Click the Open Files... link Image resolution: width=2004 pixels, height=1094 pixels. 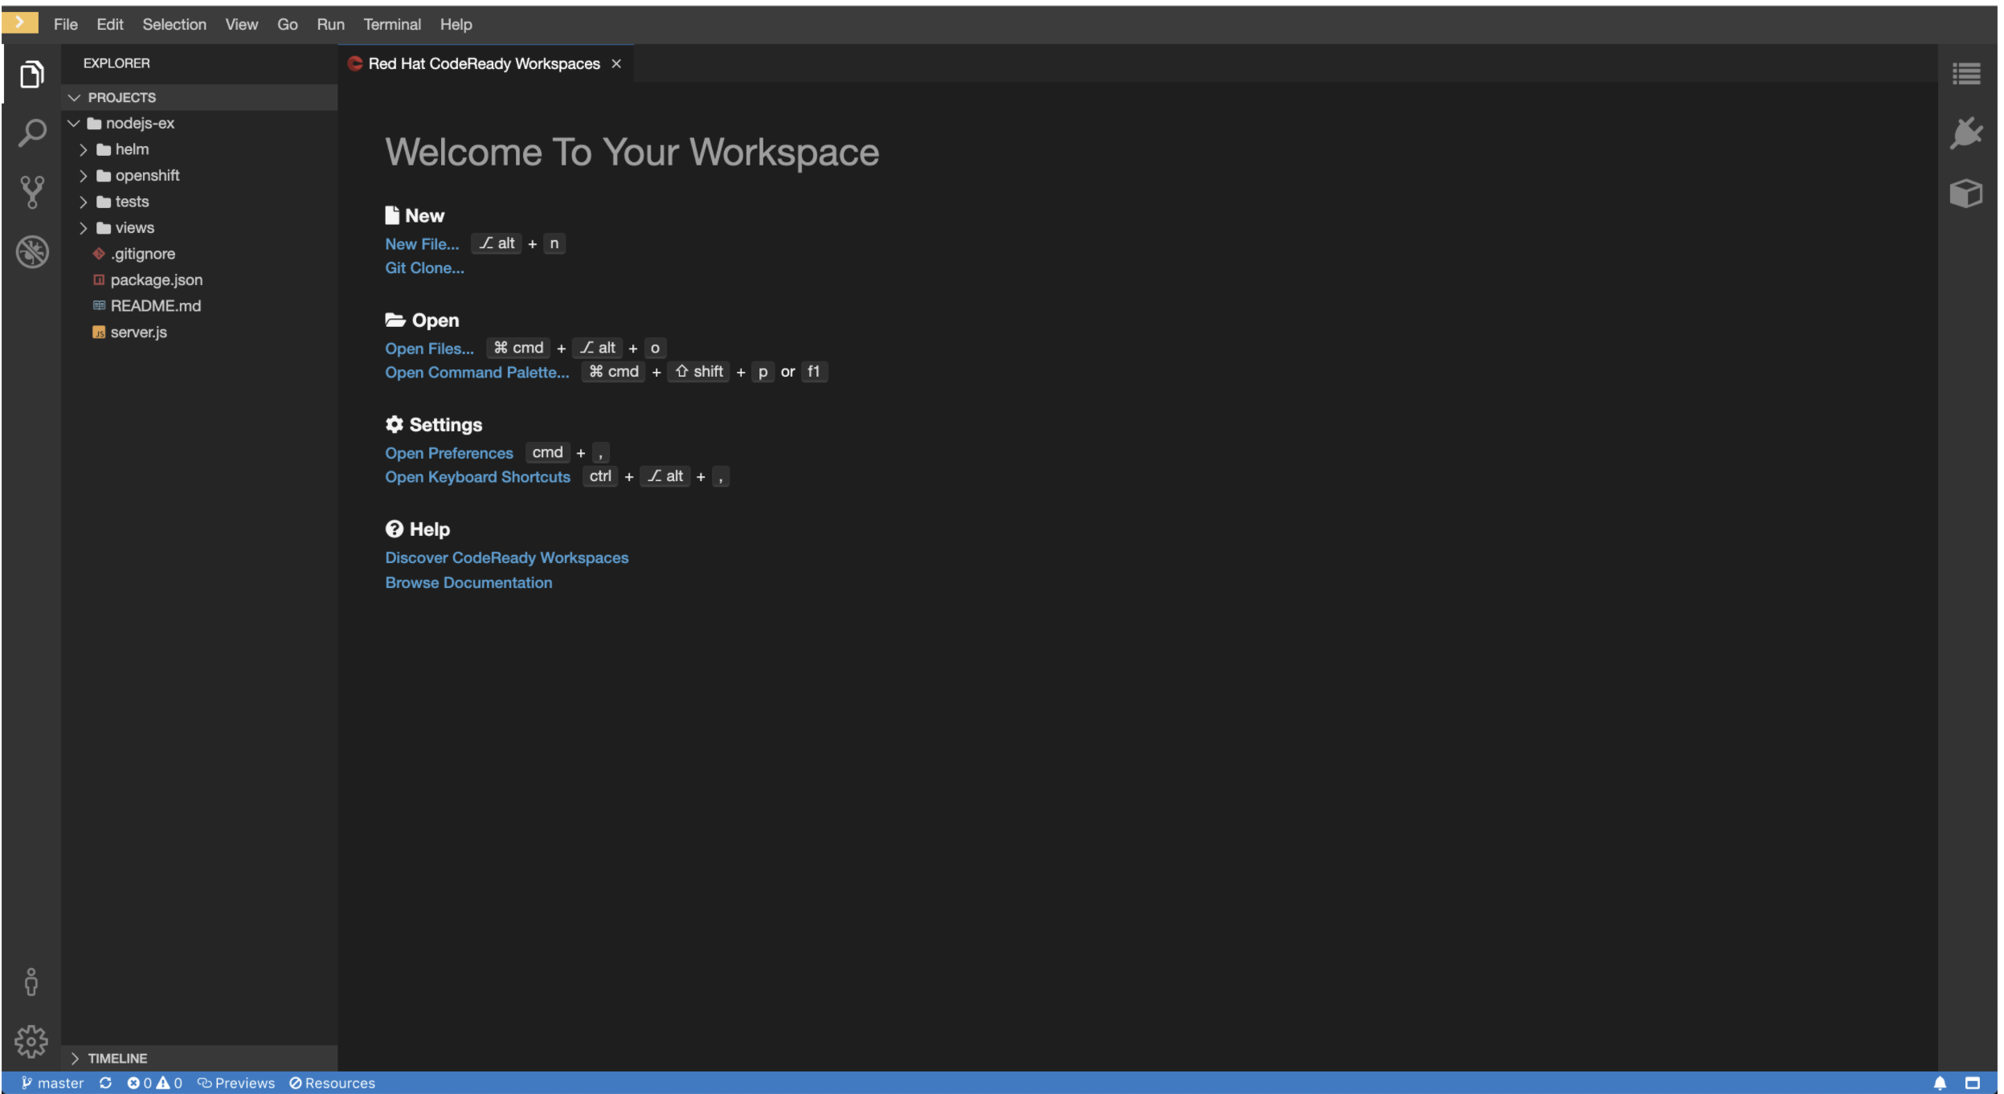pos(429,349)
